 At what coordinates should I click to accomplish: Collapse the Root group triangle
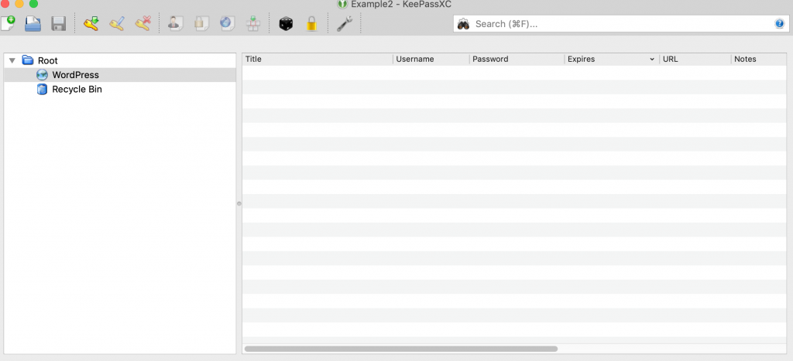pos(12,60)
